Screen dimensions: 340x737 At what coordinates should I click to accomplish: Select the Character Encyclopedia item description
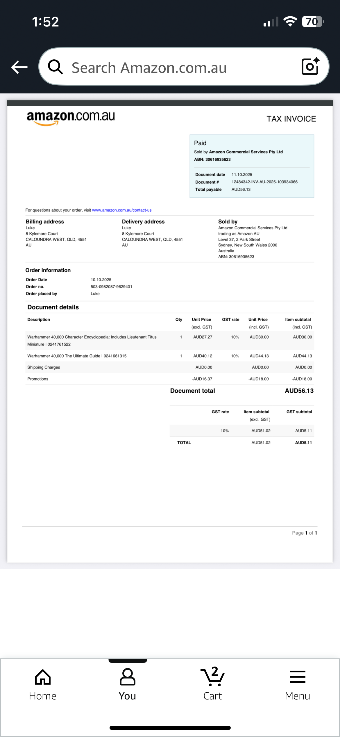pos(92,340)
